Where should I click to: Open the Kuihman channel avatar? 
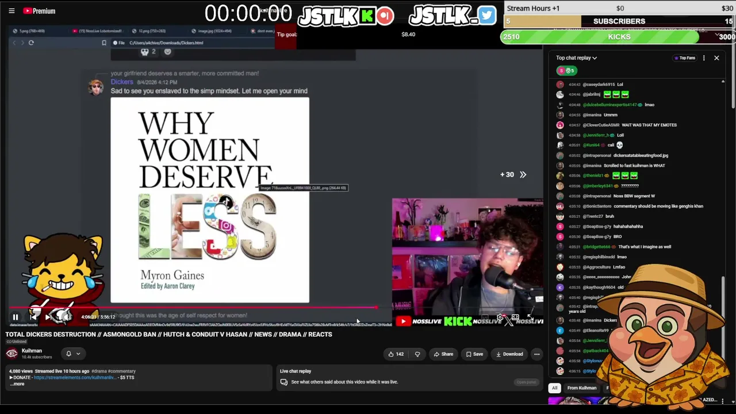[12, 354]
